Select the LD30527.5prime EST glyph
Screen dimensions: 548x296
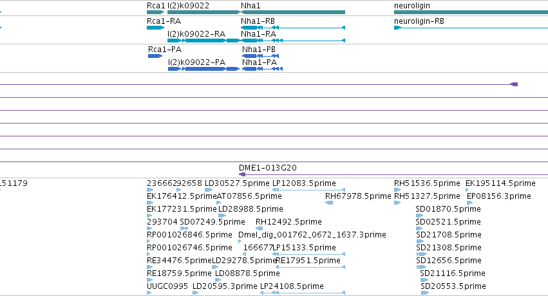pos(209,190)
